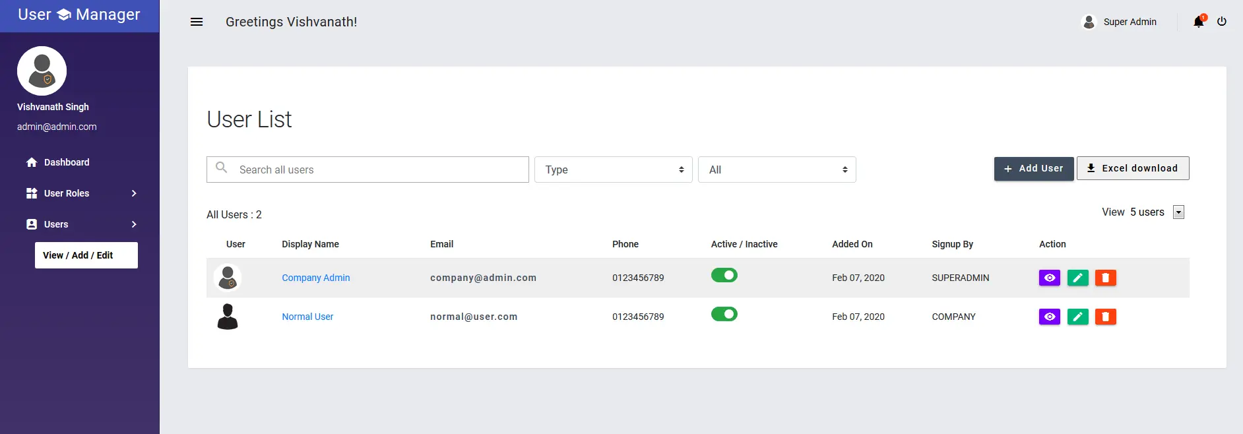Image resolution: width=1243 pixels, height=434 pixels.
Task: Delete Company Admin with trash icon
Action: tap(1106, 278)
